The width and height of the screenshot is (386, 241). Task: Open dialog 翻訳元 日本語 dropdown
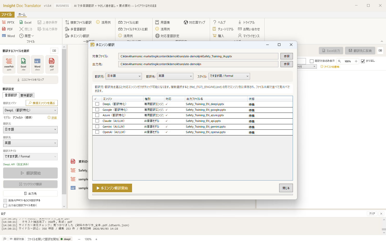(x=124, y=76)
